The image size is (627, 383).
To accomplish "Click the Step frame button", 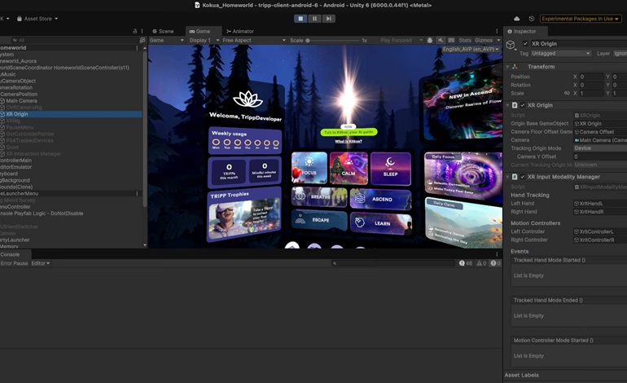I will [328, 18].
